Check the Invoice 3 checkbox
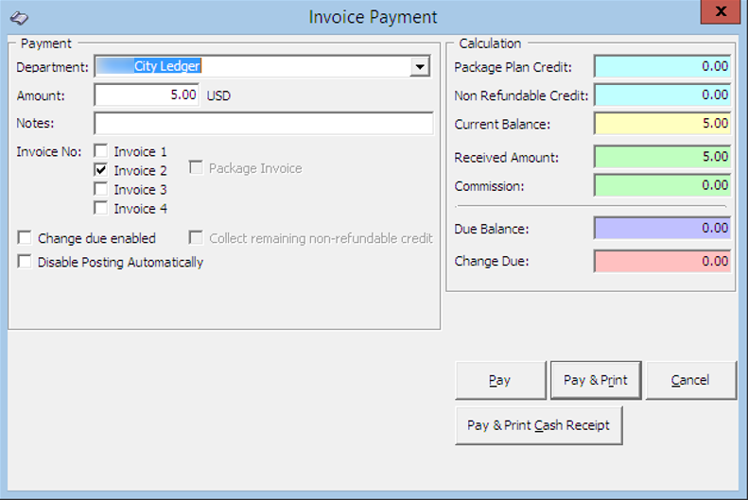The image size is (748, 500). click(101, 189)
